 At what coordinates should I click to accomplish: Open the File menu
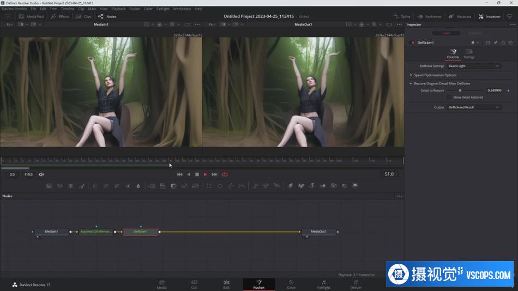33,9
